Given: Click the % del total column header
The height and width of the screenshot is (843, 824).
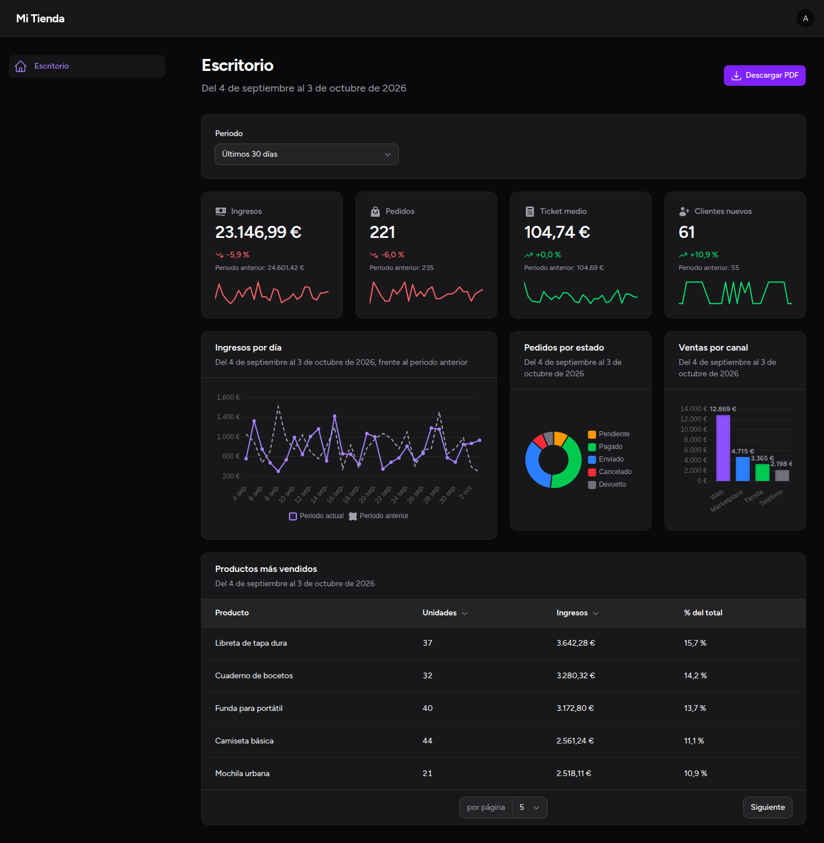Looking at the screenshot, I should point(703,613).
